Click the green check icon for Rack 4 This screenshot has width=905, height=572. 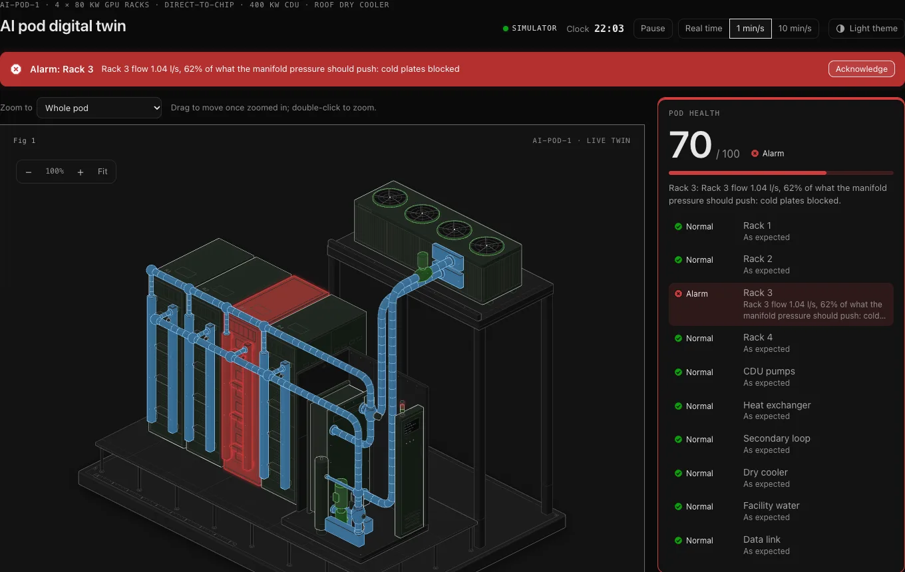click(x=678, y=339)
